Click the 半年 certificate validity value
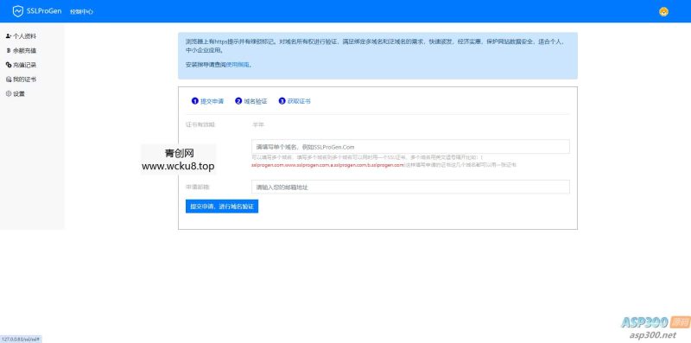691x343 pixels. point(257,124)
